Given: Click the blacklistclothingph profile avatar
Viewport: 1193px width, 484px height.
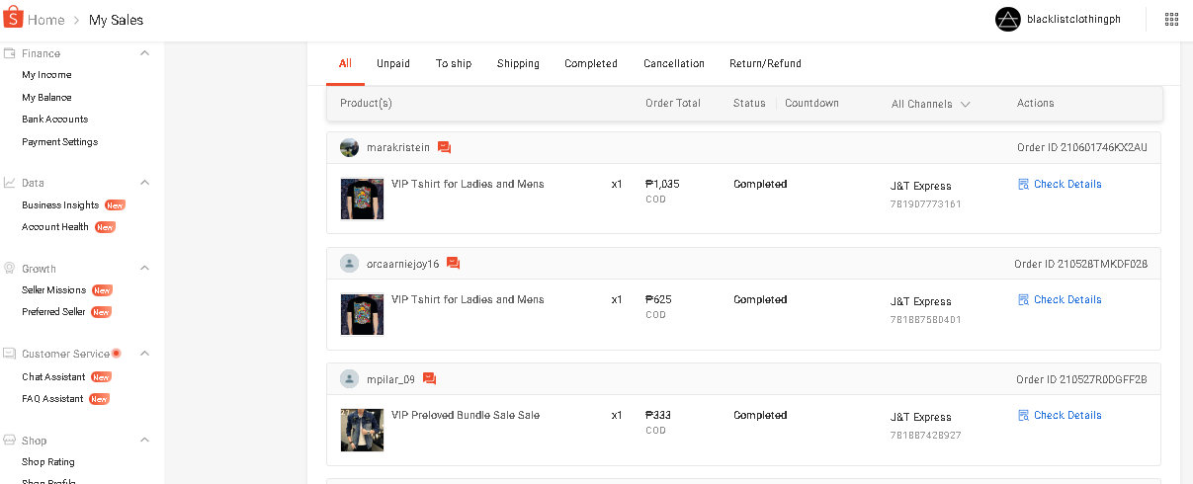Looking at the screenshot, I should pos(1007,20).
